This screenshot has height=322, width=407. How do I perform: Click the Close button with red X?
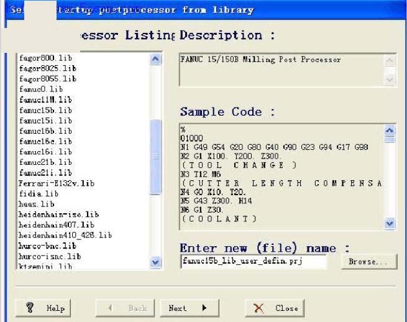(x=275, y=308)
